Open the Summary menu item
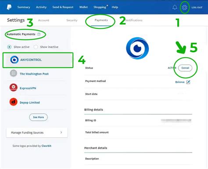This screenshot has height=169, width=208. tap(24, 7)
